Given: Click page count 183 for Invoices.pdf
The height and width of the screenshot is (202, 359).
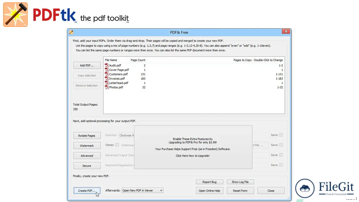Looking at the screenshot, I should (x=143, y=79).
